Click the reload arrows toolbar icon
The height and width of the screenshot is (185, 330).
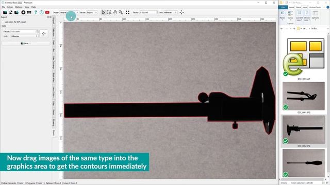11,12
